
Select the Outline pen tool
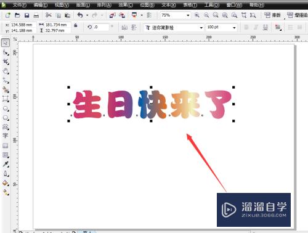(x=6, y=174)
